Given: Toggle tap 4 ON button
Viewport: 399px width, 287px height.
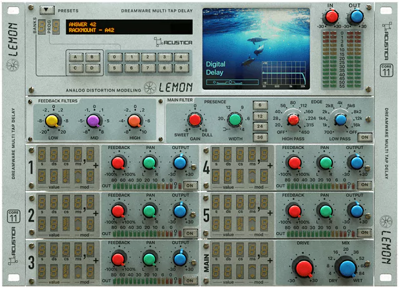Looking at the screenshot, I should tap(364, 185).
